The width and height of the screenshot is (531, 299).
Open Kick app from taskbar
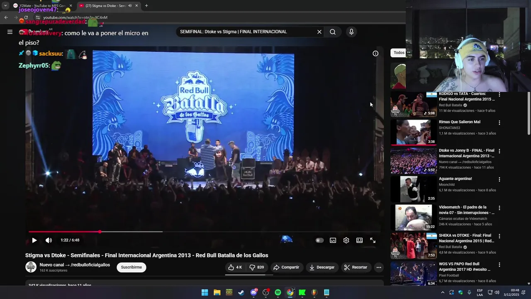[302, 292]
